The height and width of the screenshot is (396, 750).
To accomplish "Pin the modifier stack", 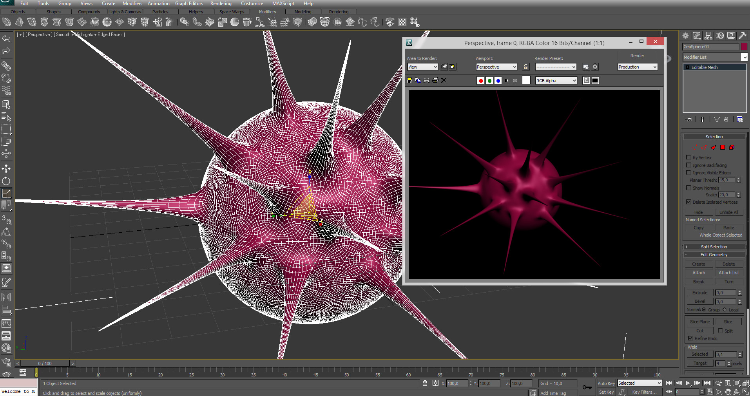I will point(689,119).
